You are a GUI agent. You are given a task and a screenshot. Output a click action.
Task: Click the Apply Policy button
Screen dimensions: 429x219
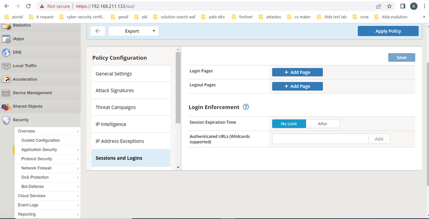click(388, 31)
